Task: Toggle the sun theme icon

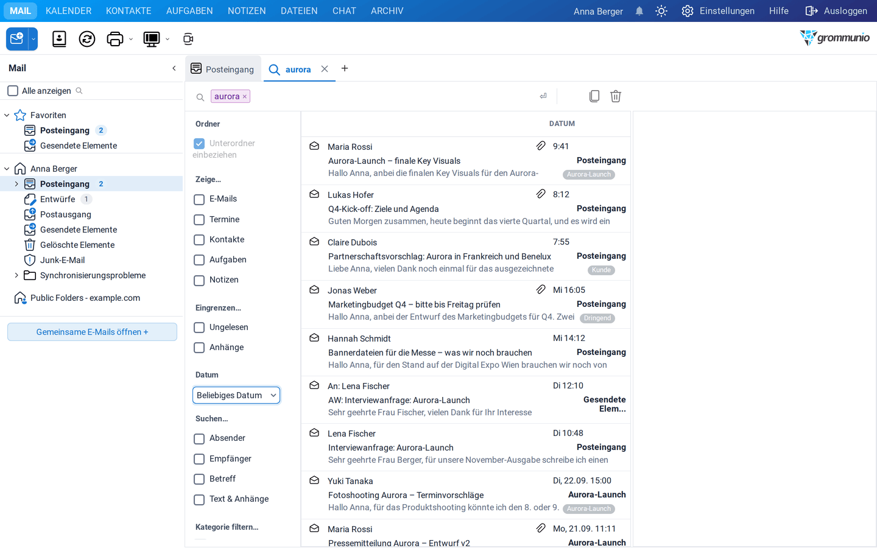Action: (x=661, y=11)
